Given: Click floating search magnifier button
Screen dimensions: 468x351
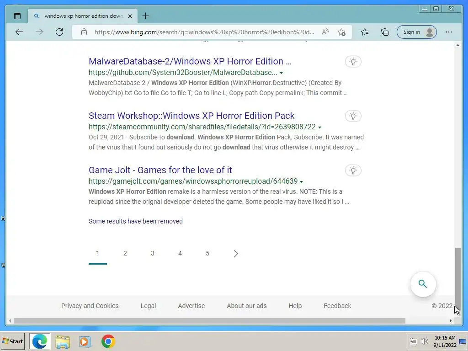Looking at the screenshot, I should (x=423, y=284).
